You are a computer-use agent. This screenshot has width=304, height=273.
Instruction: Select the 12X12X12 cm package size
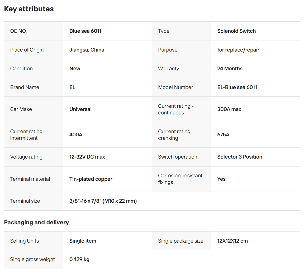pos(232,241)
